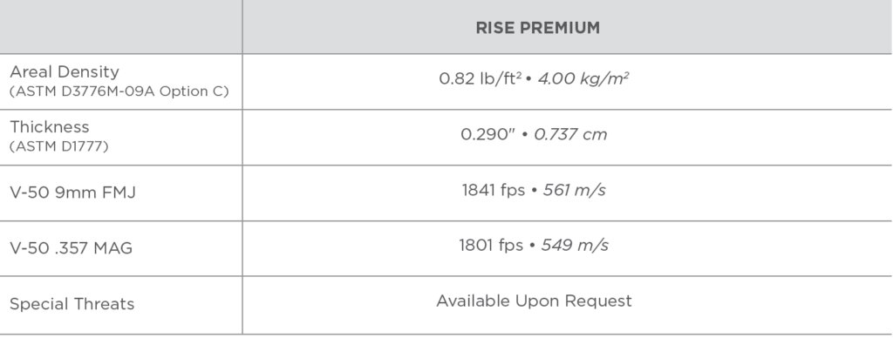Click the 1841 fps velocity value
893x338 pixels.
[x=494, y=190]
